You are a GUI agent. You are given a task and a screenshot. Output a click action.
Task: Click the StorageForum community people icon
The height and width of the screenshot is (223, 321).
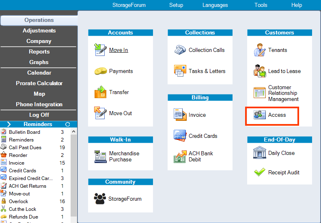[x=100, y=199]
